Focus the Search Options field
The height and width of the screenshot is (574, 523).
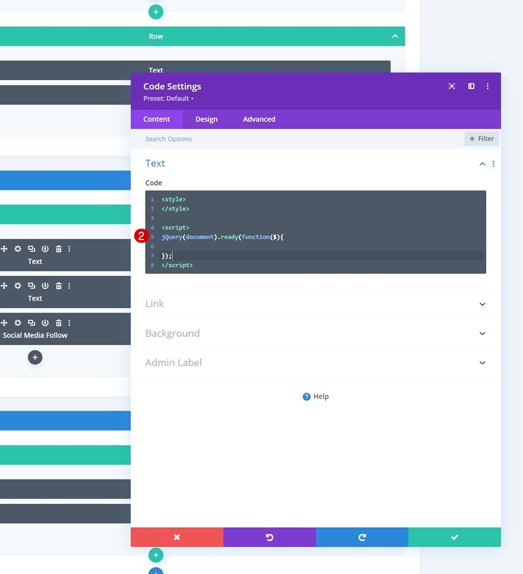(x=297, y=138)
